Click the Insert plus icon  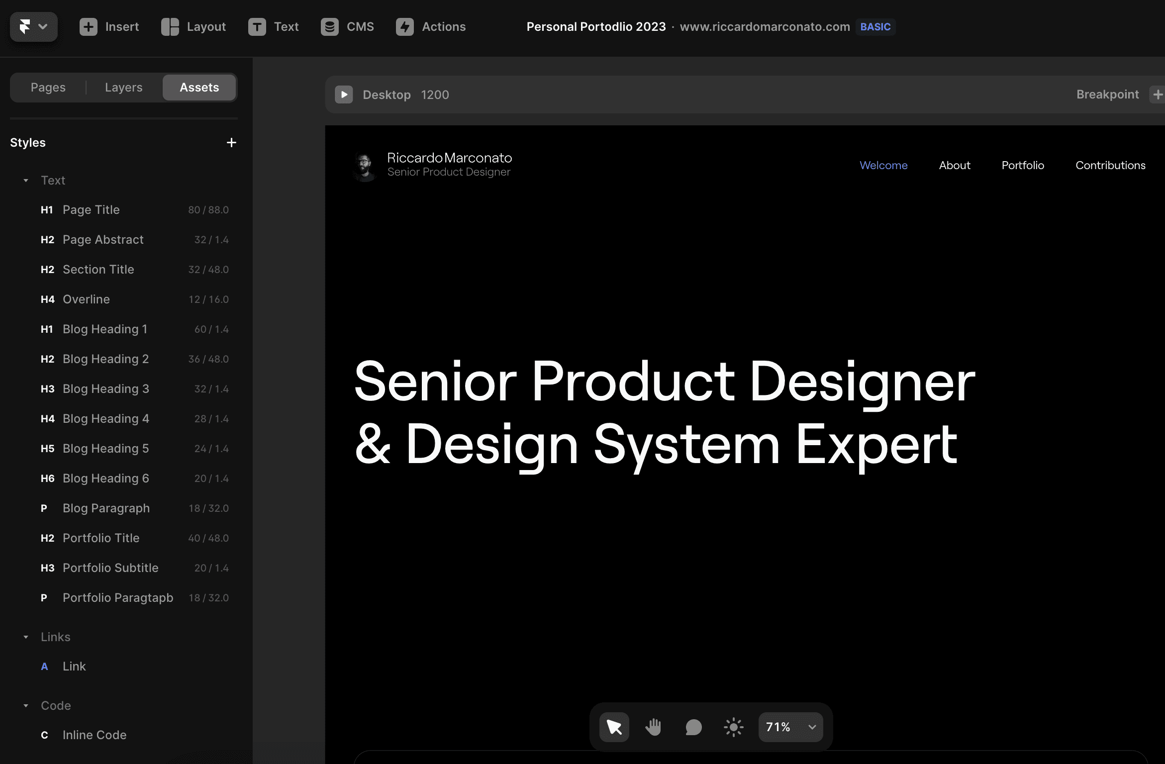[89, 27]
